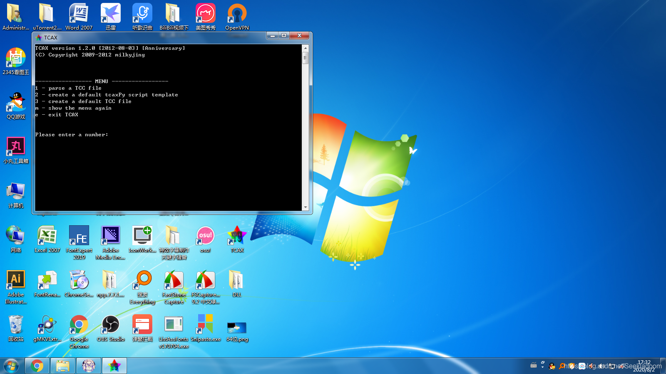Select the osu! desktop icon

point(206,239)
